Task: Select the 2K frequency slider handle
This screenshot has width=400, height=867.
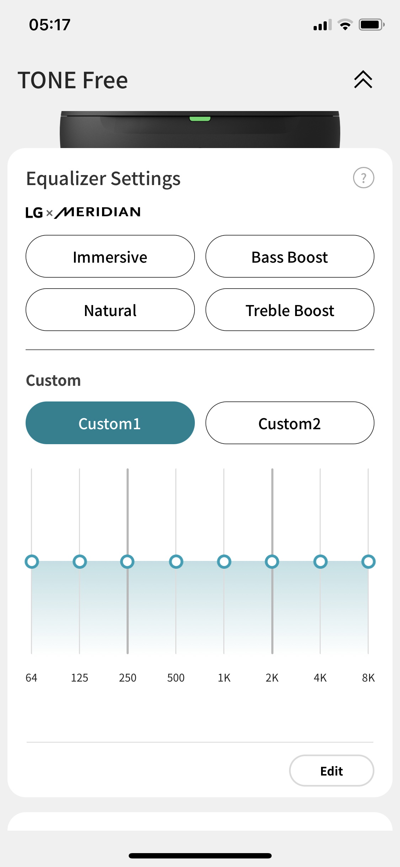Action: click(x=272, y=562)
